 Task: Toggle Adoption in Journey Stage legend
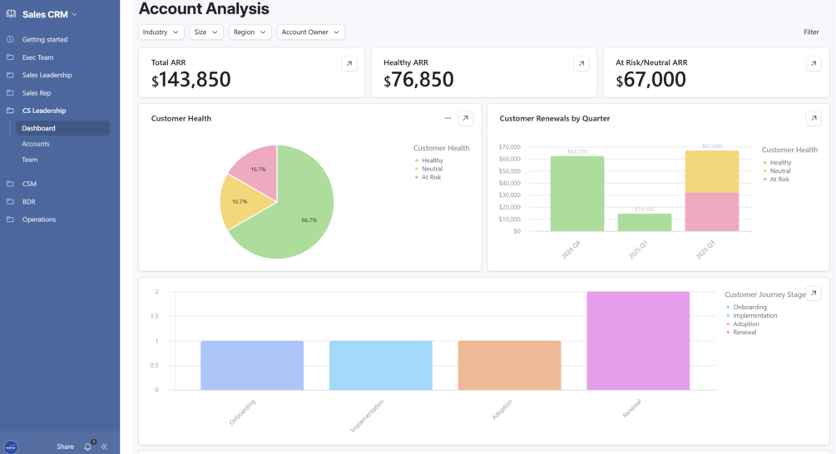click(743, 324)
